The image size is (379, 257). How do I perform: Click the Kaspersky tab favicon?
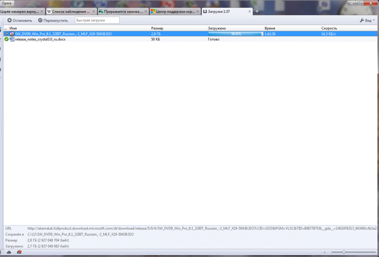(x=101, y=12)
